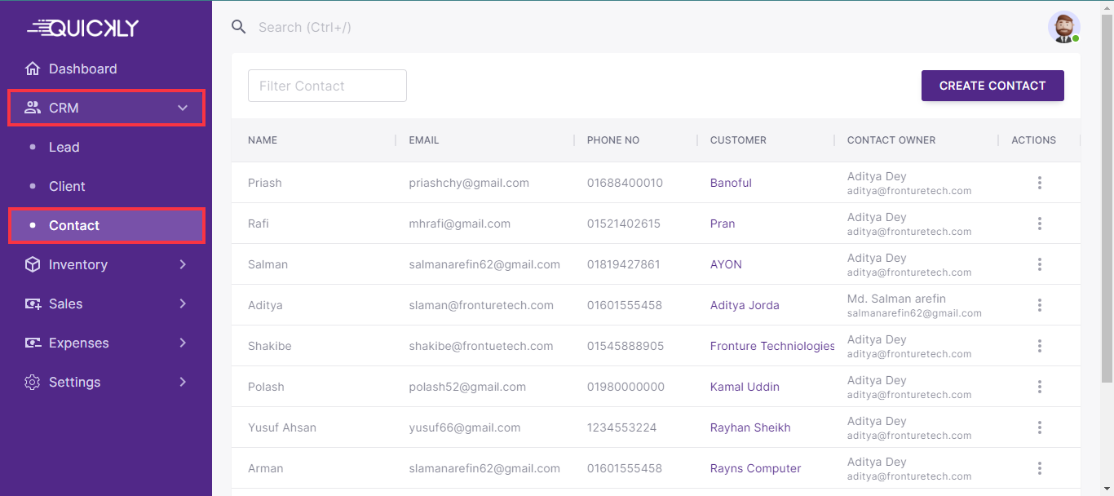Image resolution: width=1114 pixels, height=496 pixels.
Task: Open the user avatar profile menu
Action: point(1063,27)
